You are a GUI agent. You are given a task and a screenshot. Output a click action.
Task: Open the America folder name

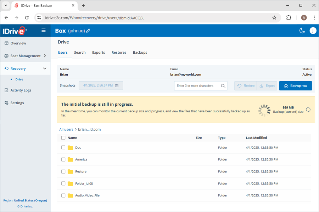(x=81, y=159)
